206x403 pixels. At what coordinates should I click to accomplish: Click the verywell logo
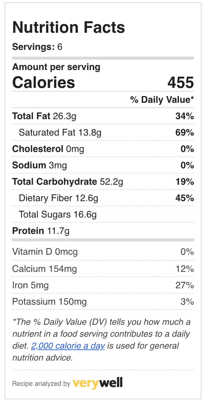pyautogui.click(x=97, y=383)
